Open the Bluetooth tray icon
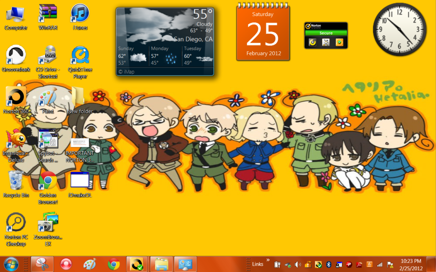The image size is (436, 272). tap(329, 264)
